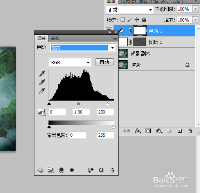Screen dimensions: 200x193
Task: Open the layer style fx menu
Action: point(138,131)
